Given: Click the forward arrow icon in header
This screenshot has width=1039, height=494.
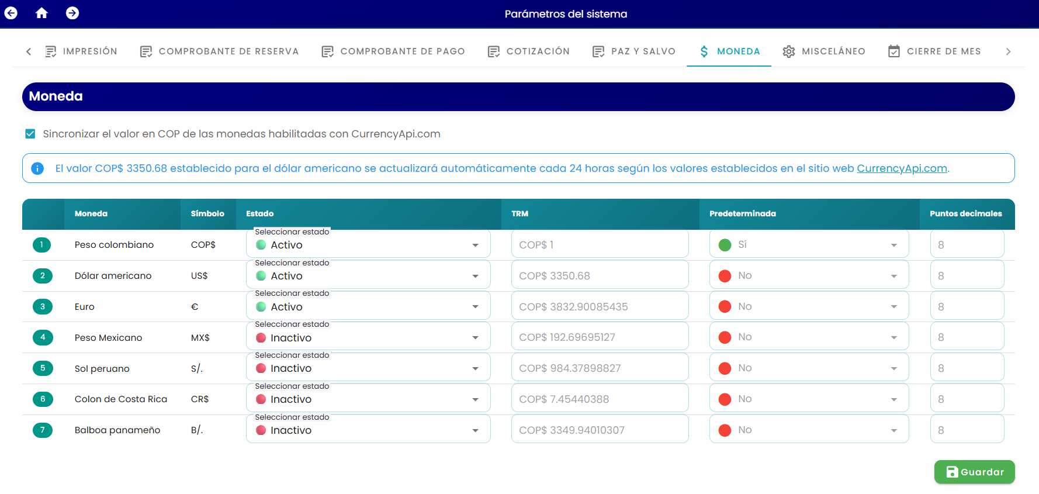Looking at the screenshot, I should [x=72, y=13].
